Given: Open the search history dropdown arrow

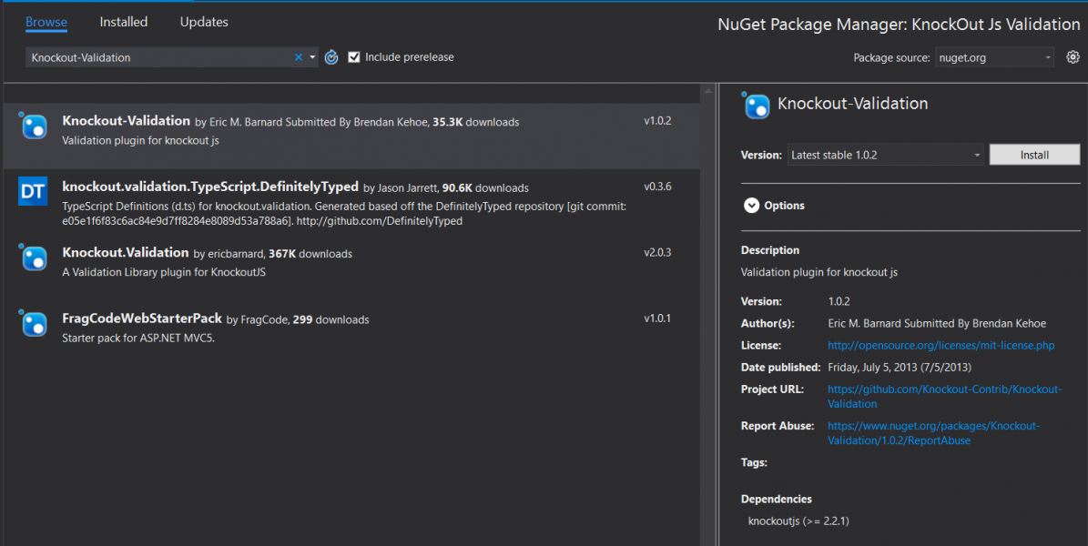Looking at the screenshot, I should (x=312, y=57).
